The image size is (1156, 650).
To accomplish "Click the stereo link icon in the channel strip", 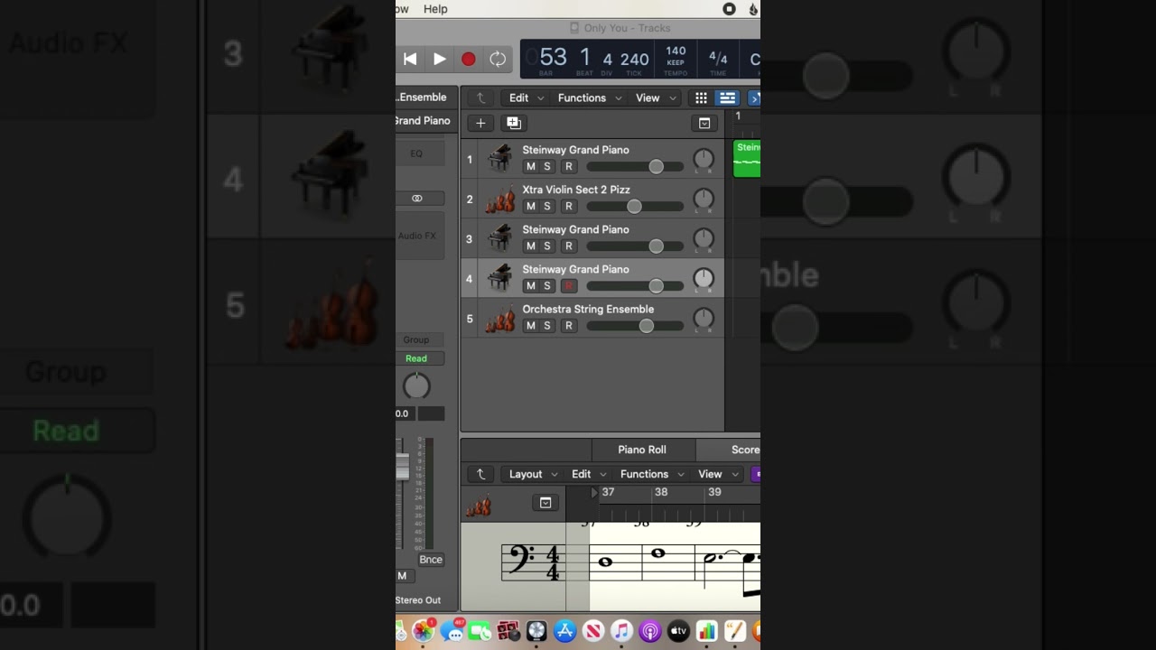I will (416, 199).
